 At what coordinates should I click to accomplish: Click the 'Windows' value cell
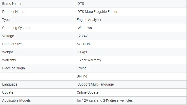130,28
